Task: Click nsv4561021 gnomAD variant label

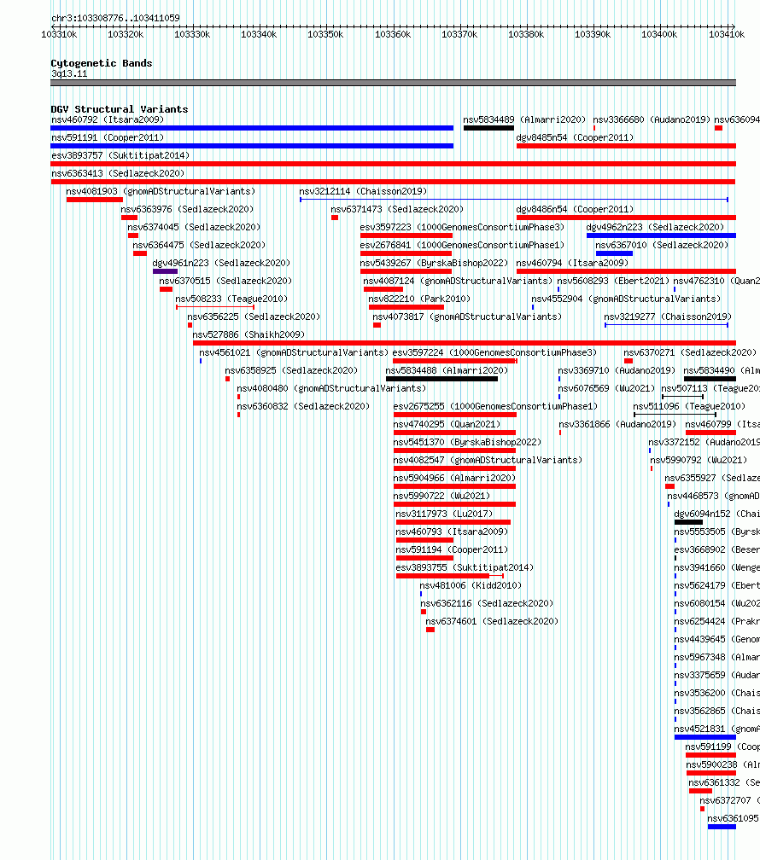Action: coord(294,352)
